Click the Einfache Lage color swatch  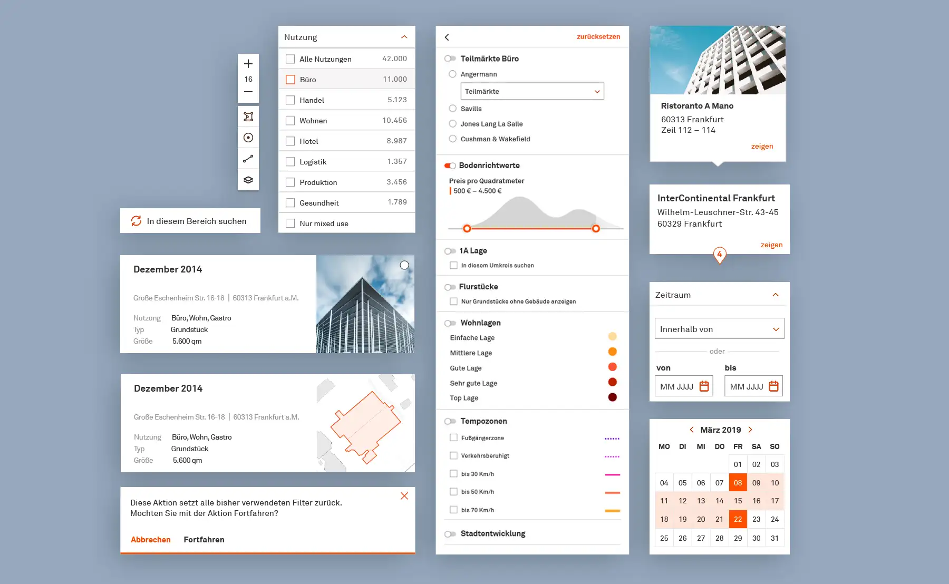pos(612,336)
